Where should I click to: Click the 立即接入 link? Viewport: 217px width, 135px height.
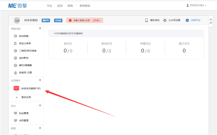pyautogui.click(x=97, y=20)
